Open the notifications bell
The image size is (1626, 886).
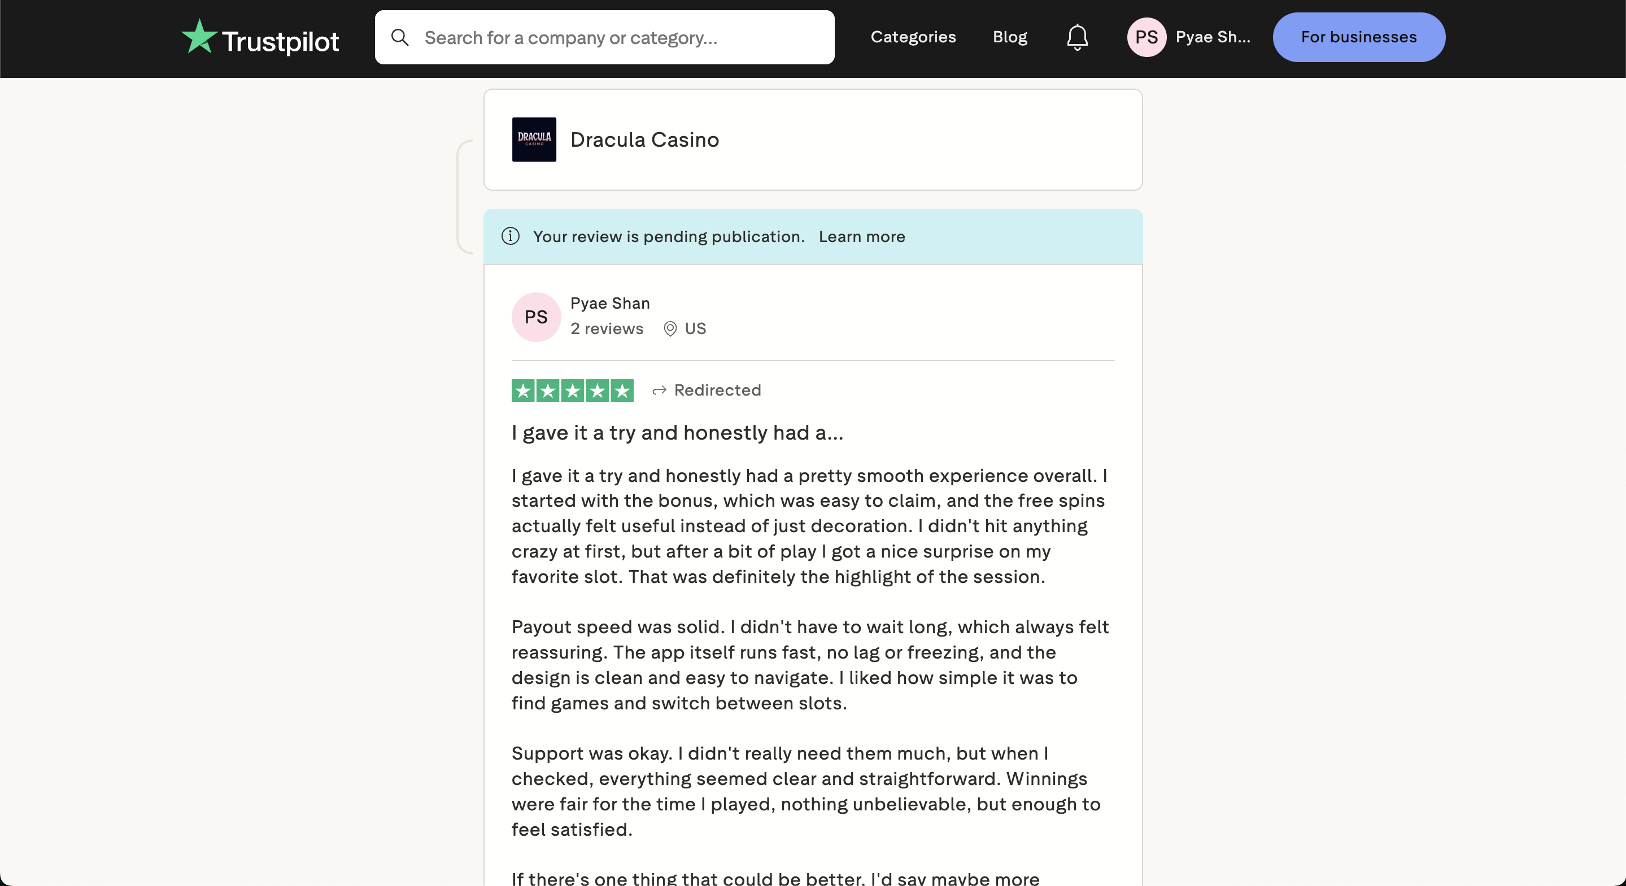(x=1077, y=37)
